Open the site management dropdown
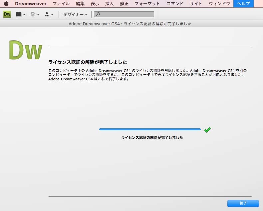Viewport: 263px width, 211px height. tap(49, 14)
